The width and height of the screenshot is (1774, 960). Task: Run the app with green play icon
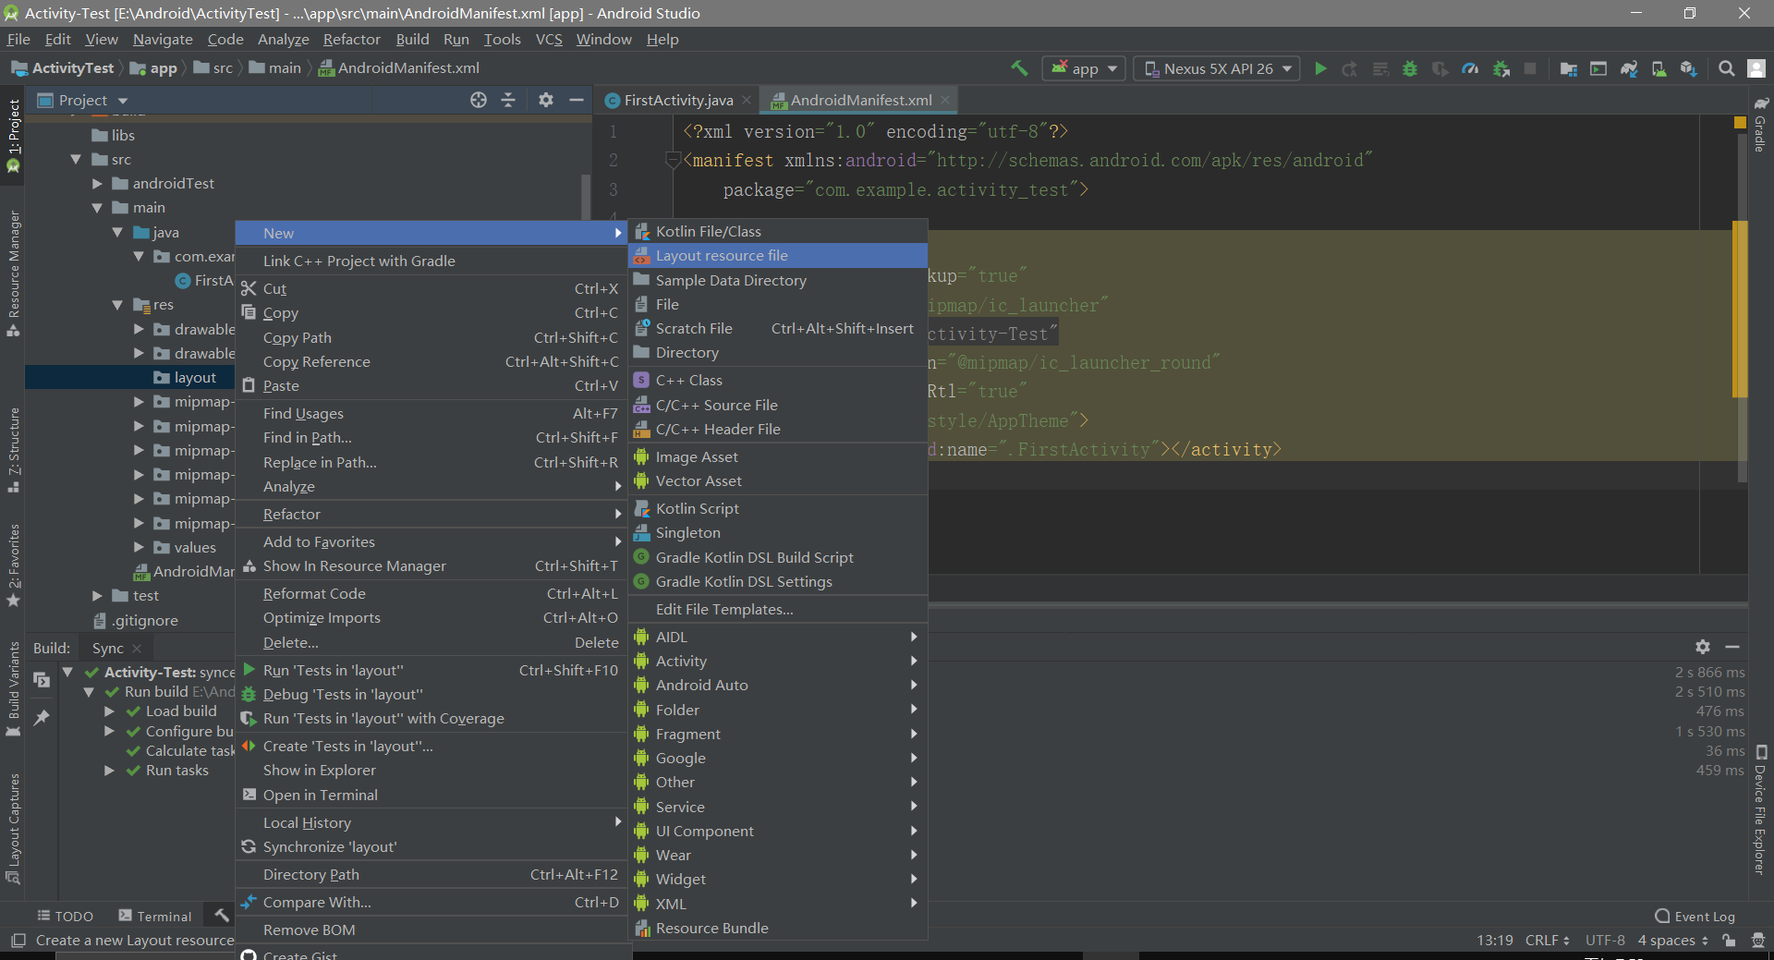1320,68
